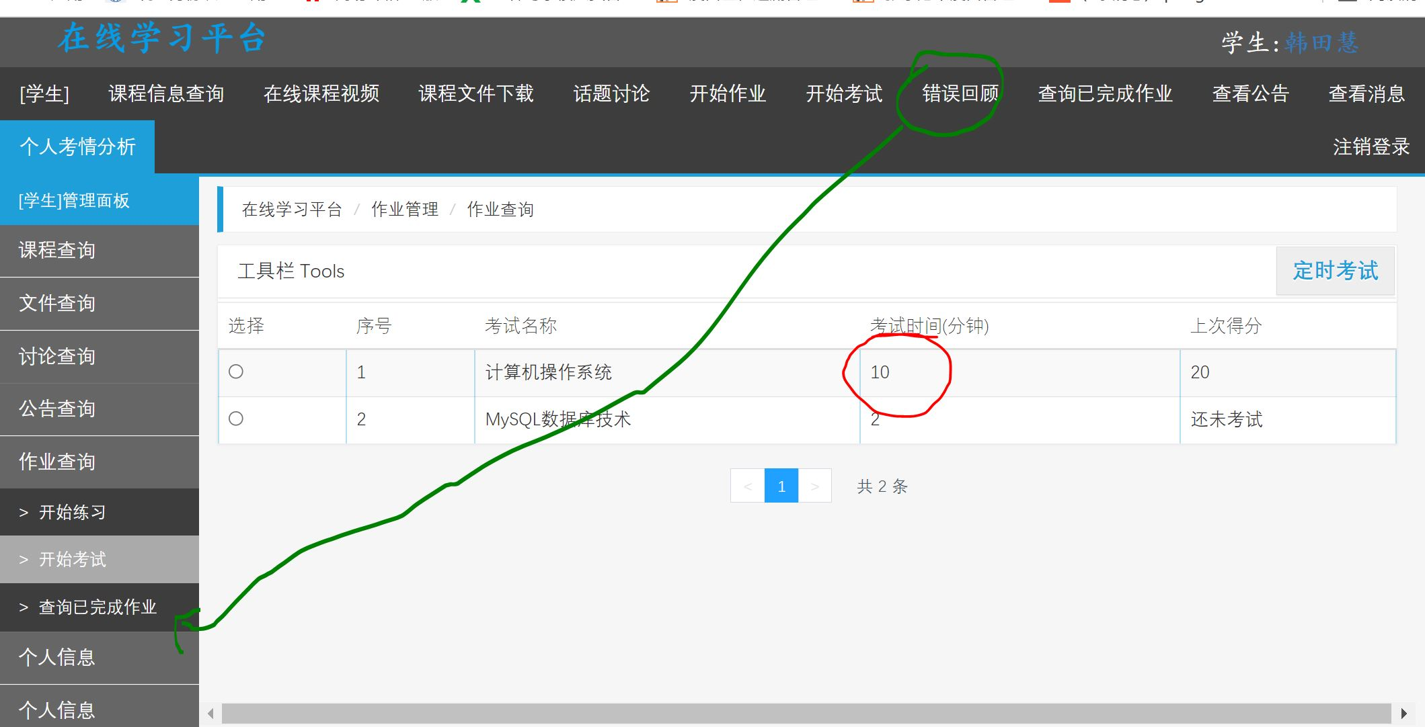This screenshot has width=1425, height=727.
Task: Click the horizontal scrollbar track
Action: pos(806,714)
